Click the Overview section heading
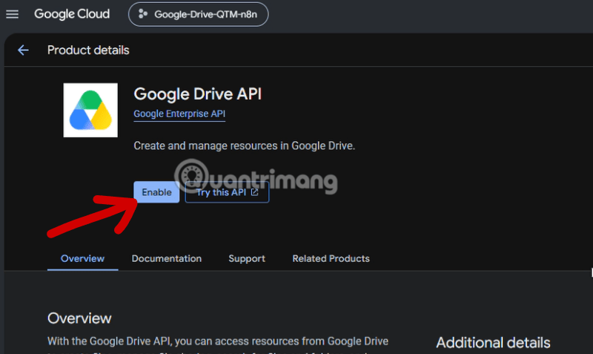Image resolution: width=593 pixels, height=354 pixels. tap(79, 318)
